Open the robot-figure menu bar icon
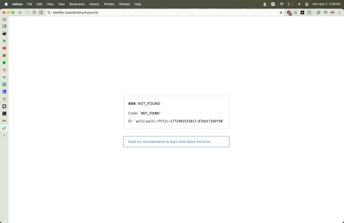The width and height of the screenshot is (344, 223). click(x=265, y=4)
